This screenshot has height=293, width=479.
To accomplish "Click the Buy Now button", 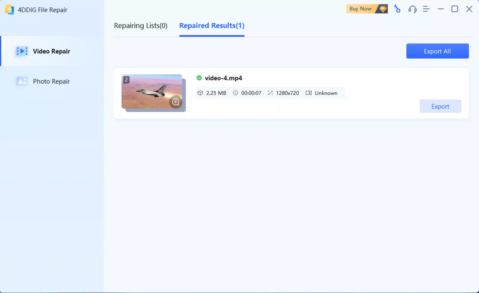I will click(x=367, y=9).
